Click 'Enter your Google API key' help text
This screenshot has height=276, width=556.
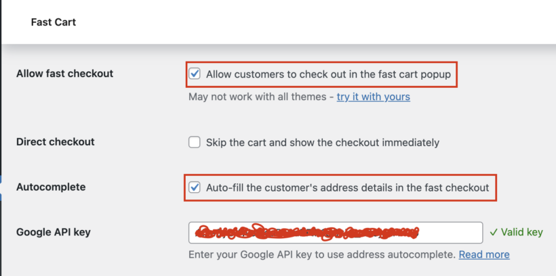(321, 254)
